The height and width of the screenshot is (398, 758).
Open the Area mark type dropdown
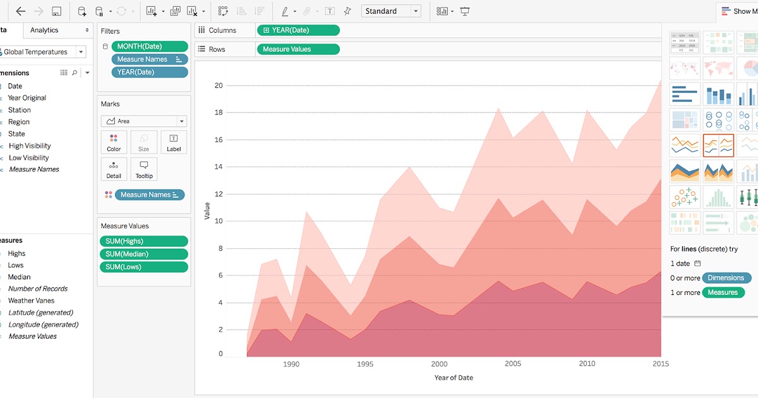(181, 121)
